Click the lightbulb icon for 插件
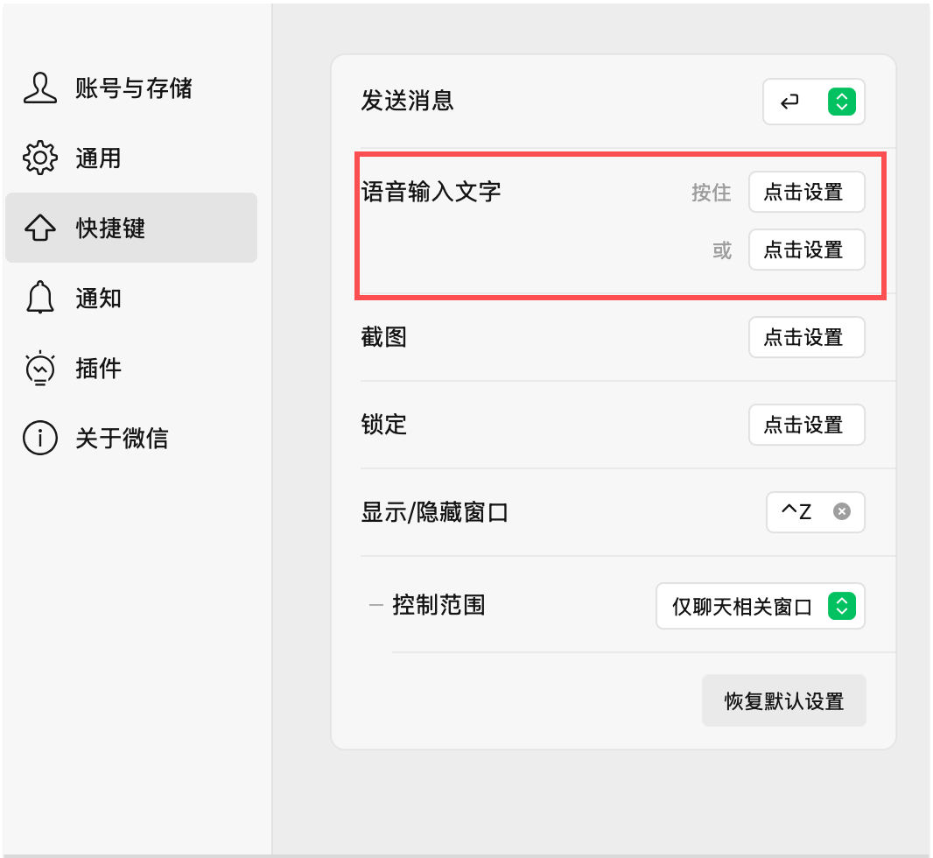The width and height of the screenshot is (933, 858). [x=39, y=369]
